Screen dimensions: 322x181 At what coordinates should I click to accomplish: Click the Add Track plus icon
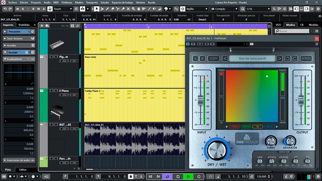click(x=42, y=26)
